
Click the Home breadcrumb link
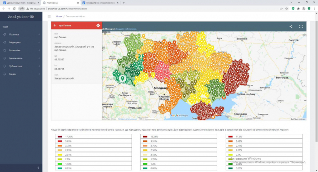[x=59, y=16]
